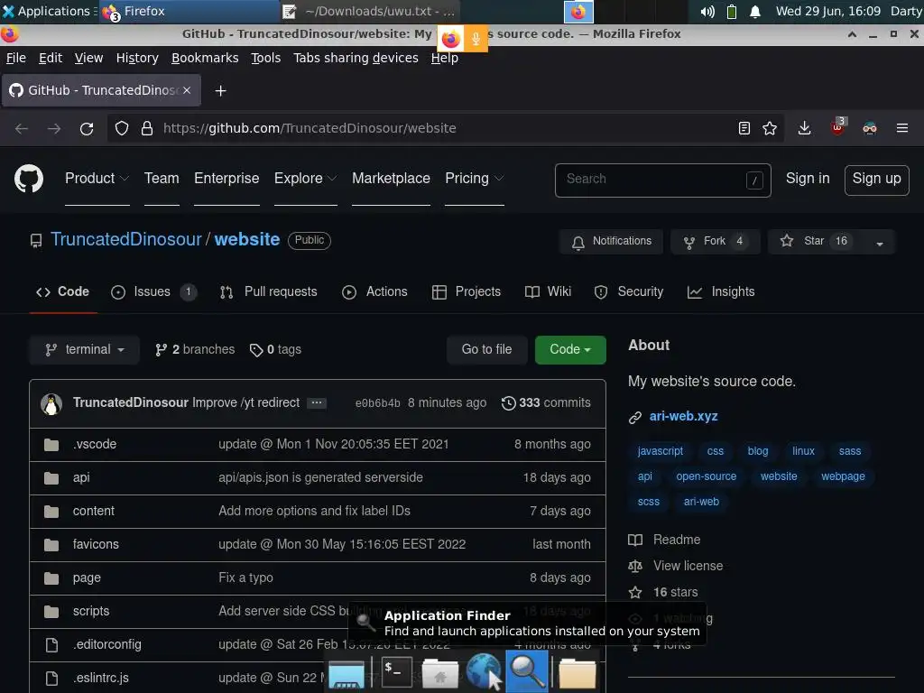
Task: Click the GitHub Octocat logo
Action: tap(28, 179)
